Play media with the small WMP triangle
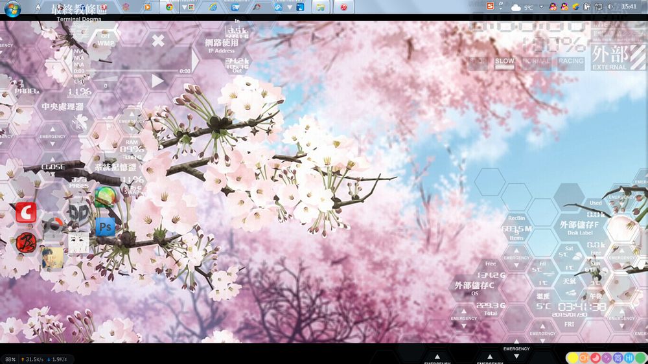Screen dimensions: 648x364 pos(157,80)
